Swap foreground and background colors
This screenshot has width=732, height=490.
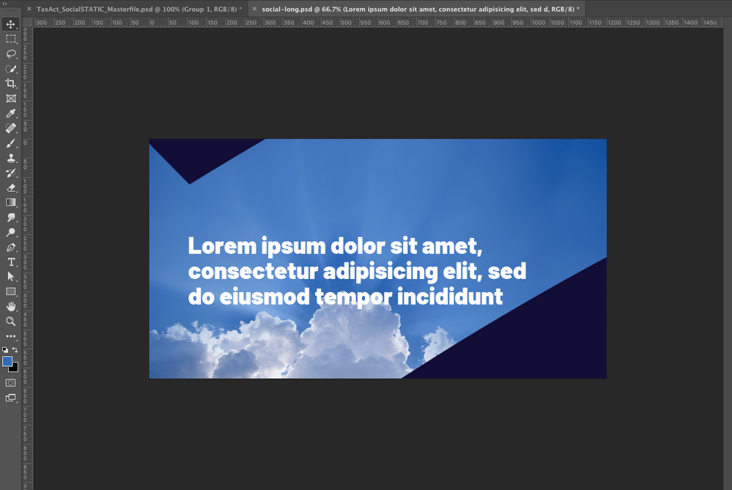click(x=15, y=349)
